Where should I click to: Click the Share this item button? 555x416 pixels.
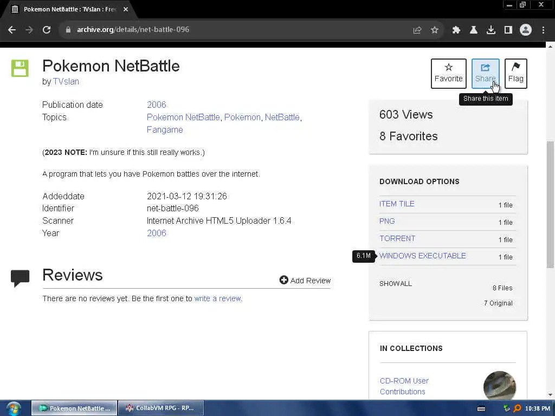coord(485,74)
